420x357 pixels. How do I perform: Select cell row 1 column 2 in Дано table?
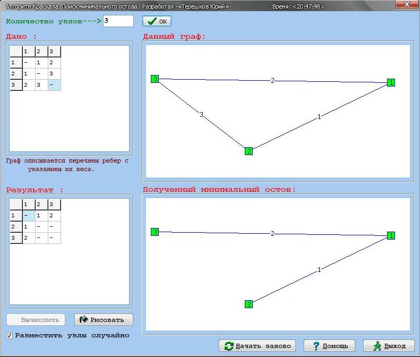[41, 63]
